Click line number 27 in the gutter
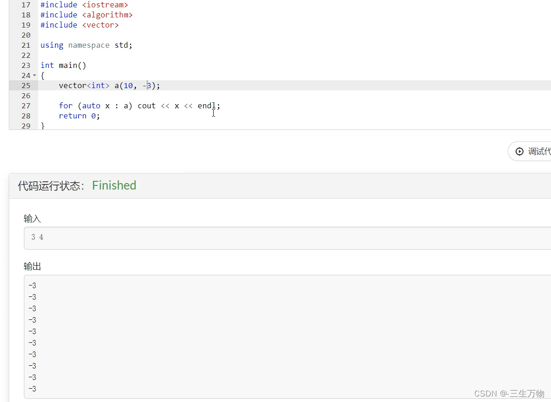 tap(26, 106)
